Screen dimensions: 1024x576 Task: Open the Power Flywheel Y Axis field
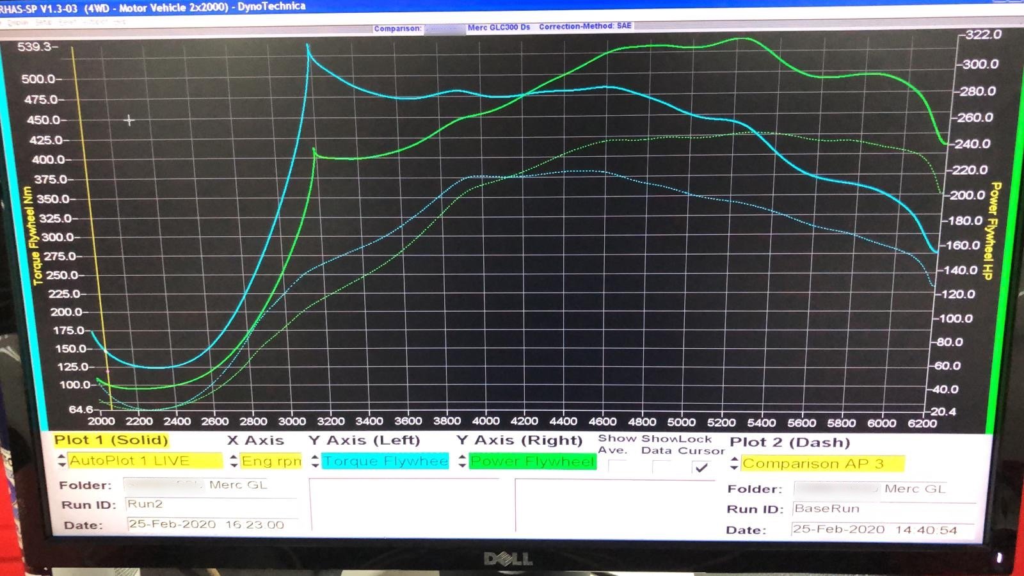point(532,461)
